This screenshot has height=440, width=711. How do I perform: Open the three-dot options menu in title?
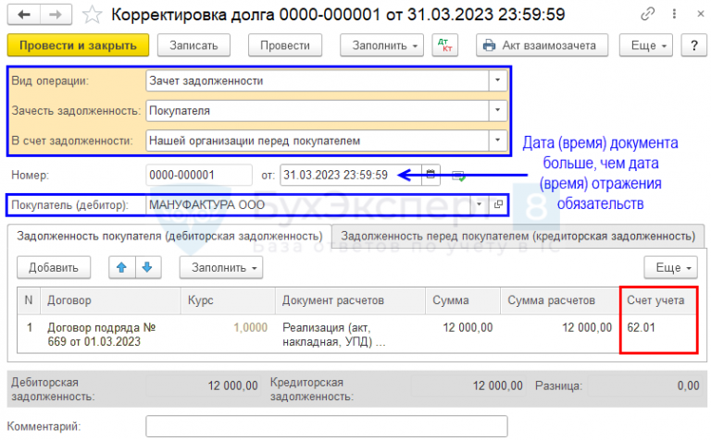[x=674, y=15]
